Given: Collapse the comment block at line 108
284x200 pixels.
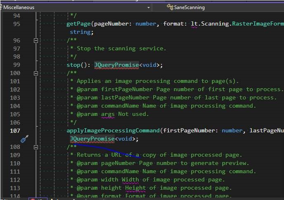Looking at the screenshot, I should pos(36,147).
